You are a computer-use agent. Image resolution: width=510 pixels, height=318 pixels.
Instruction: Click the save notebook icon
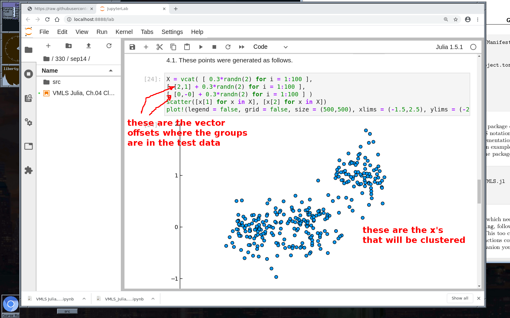point(132,47)
